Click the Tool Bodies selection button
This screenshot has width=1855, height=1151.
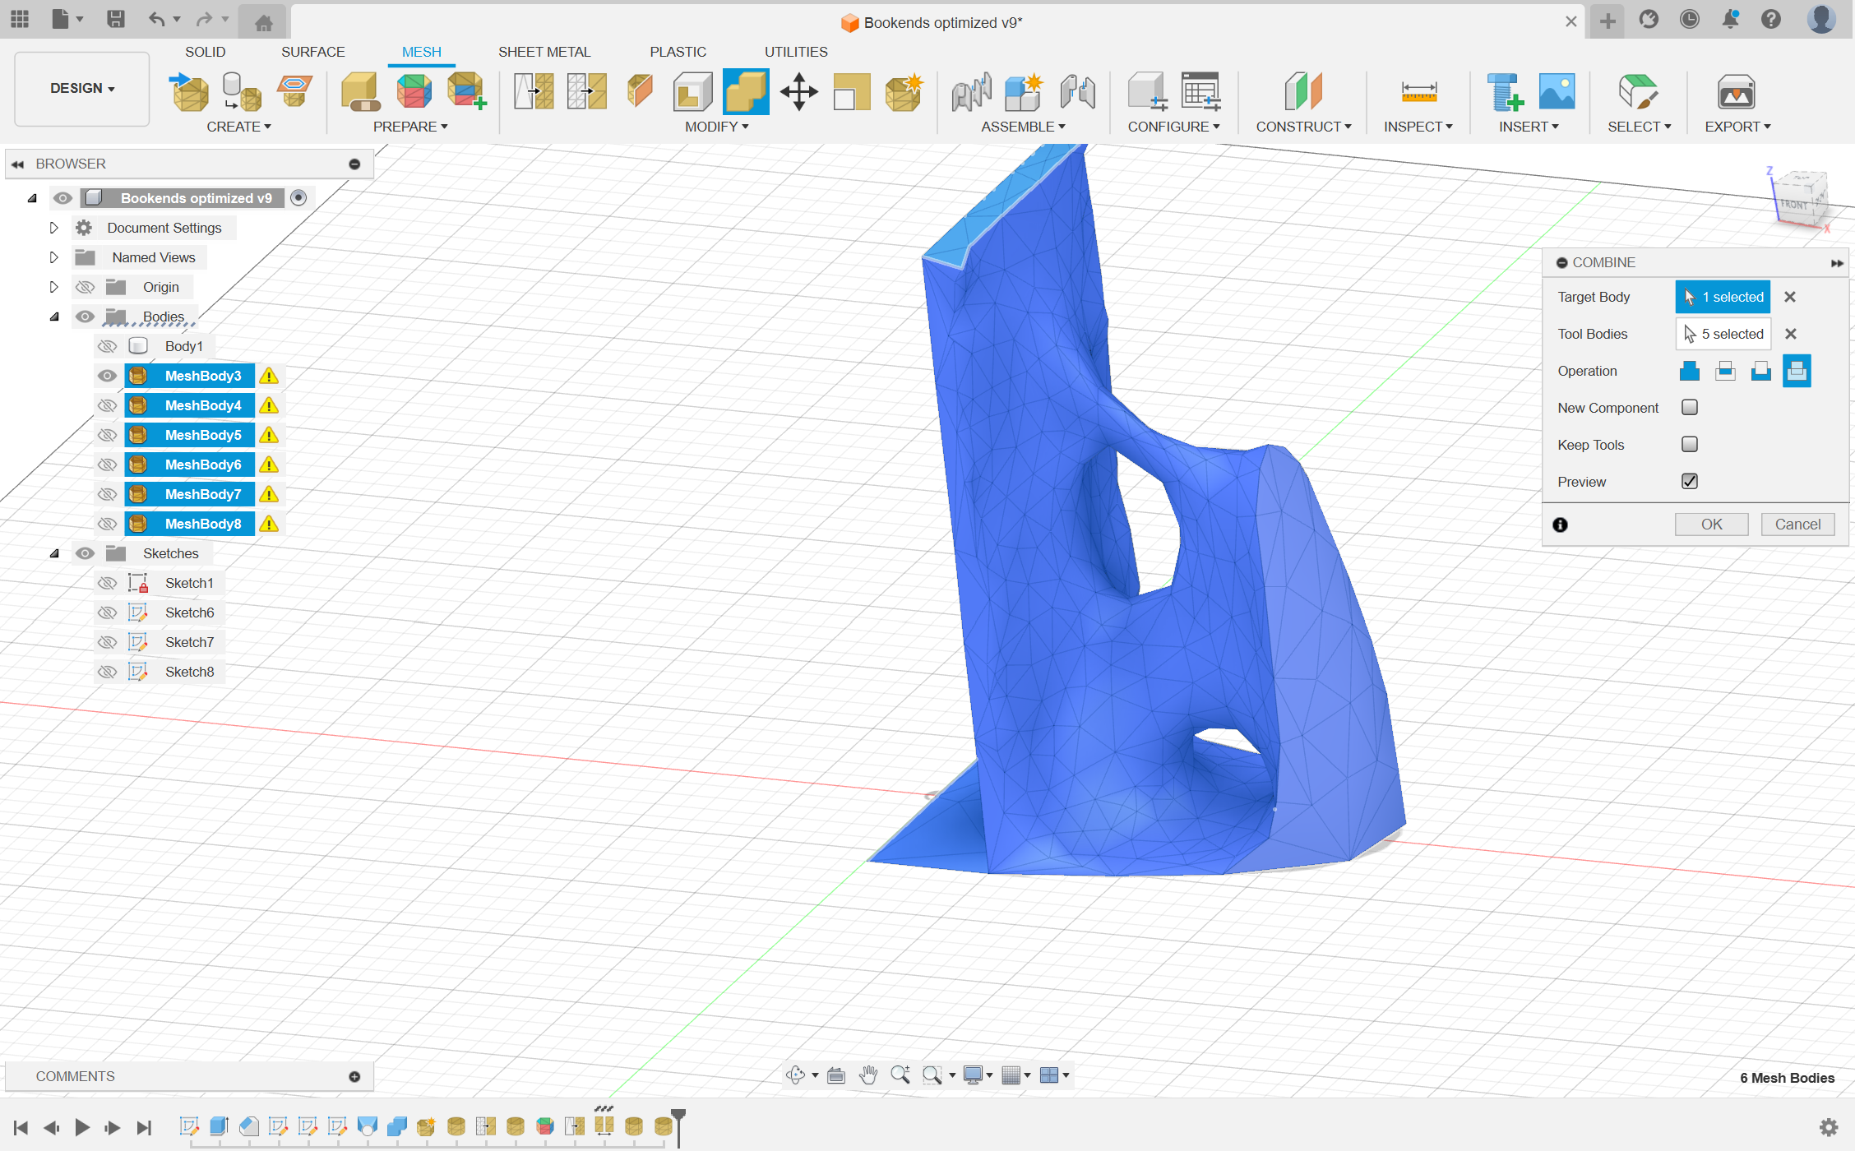tap(1723, 334)
